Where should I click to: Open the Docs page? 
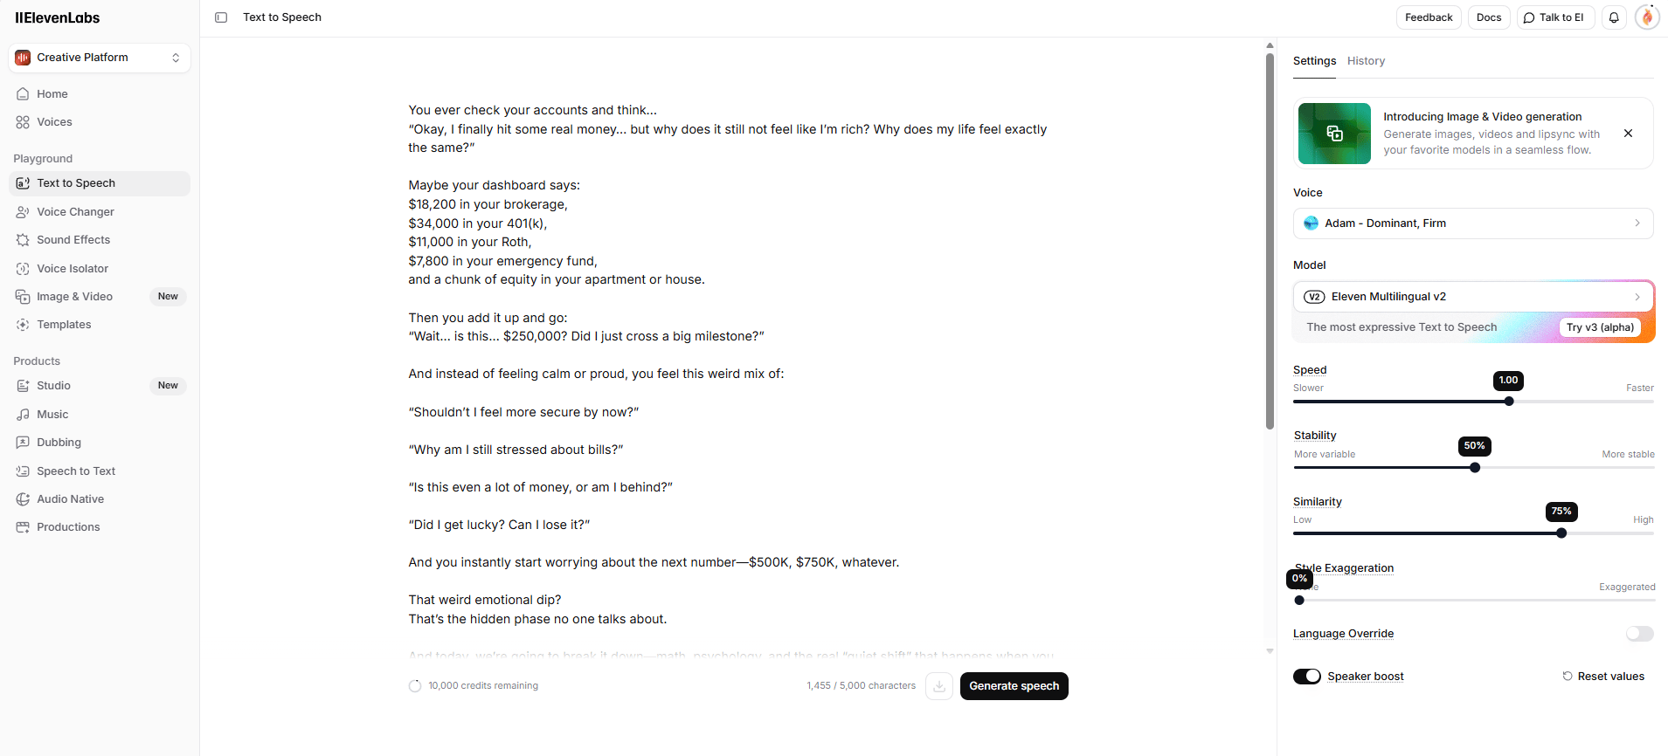tap(1489, 17)
